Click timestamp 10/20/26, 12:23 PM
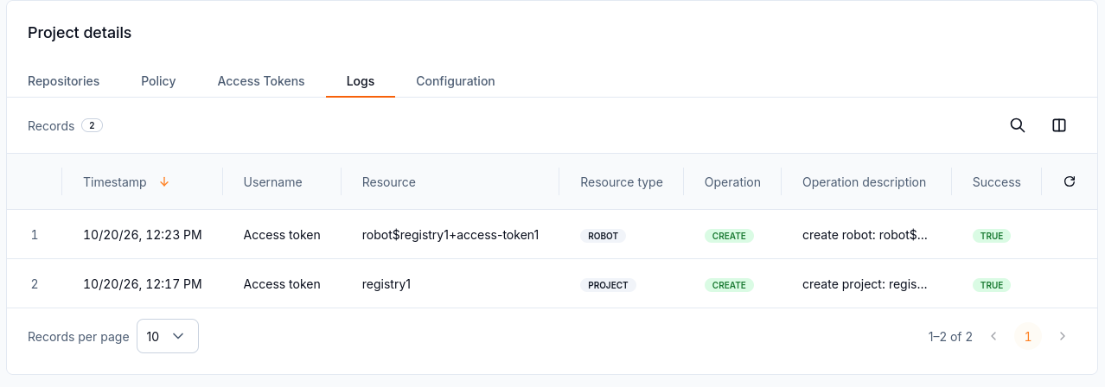 pos(143,235)
